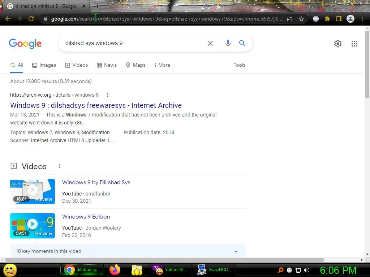Start voice search with the microphone icon
Viewport: 370px width, 277px height.
tap(228, 43)
